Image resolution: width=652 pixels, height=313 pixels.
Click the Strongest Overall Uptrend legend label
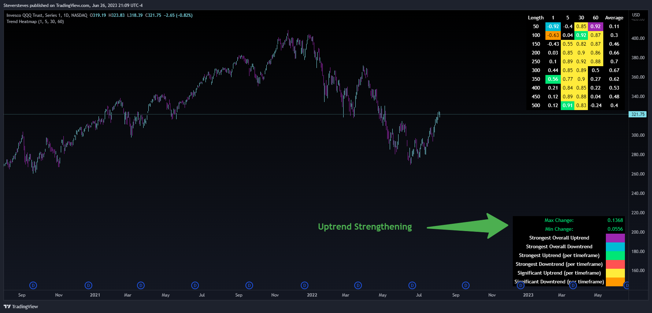559,238
